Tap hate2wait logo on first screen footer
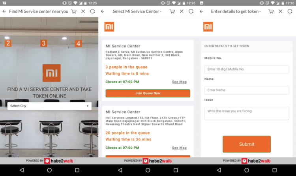Image resolution: width=296 pixels, height=176 pixels. point(59,161)
